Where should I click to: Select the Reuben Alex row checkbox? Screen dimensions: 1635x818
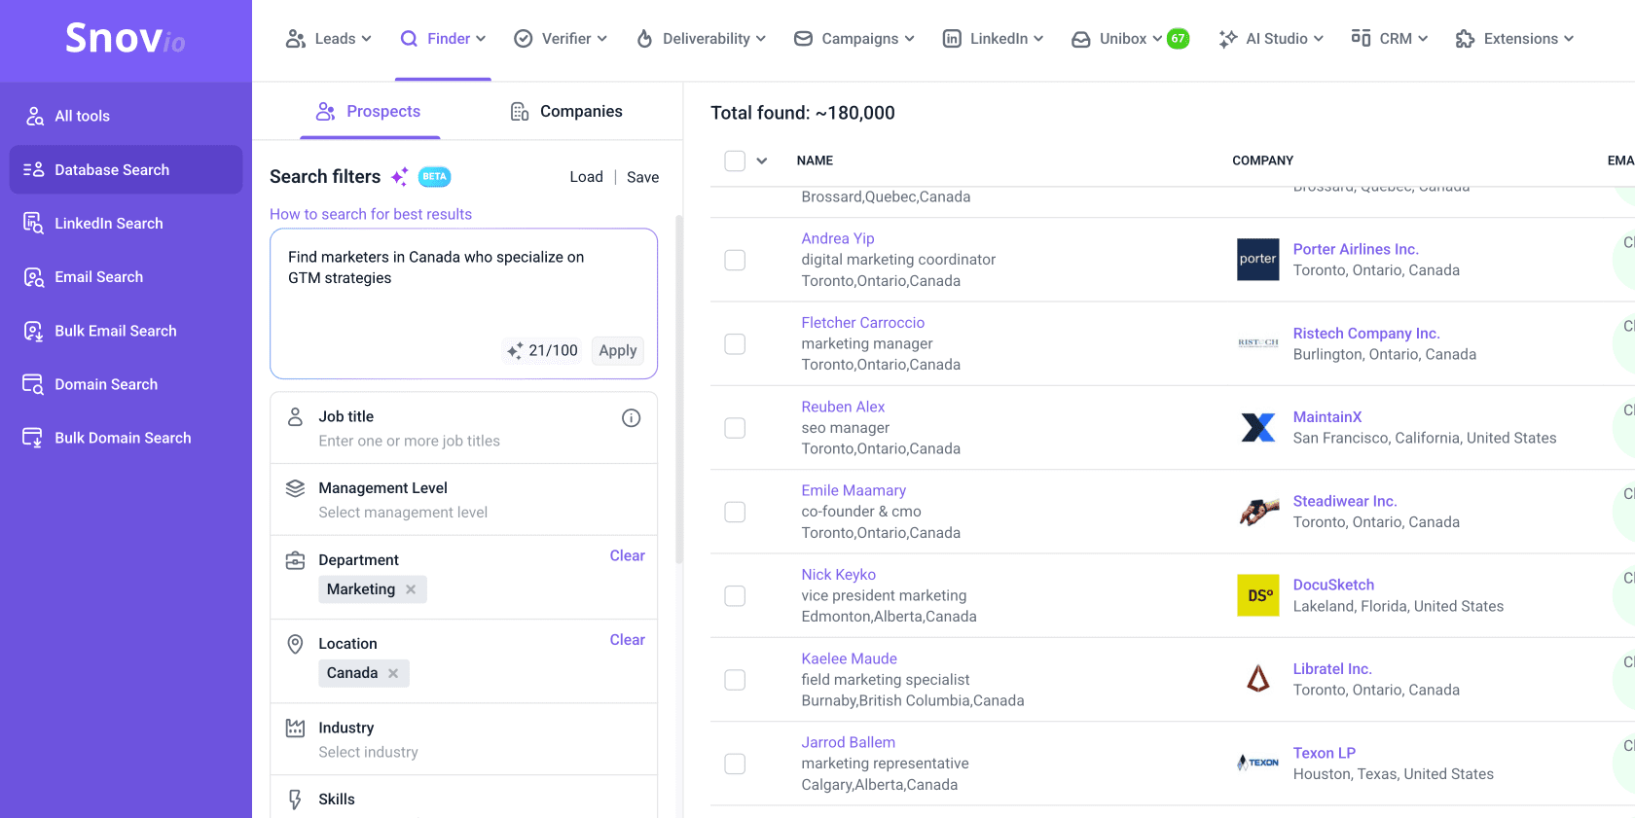[x=735, y=428]
